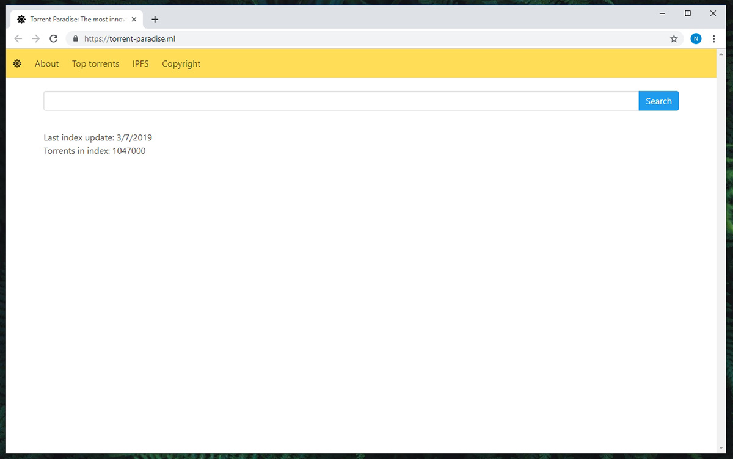Click the blue Search button
This screenshot has width=733, height=459.
(658, 101)
